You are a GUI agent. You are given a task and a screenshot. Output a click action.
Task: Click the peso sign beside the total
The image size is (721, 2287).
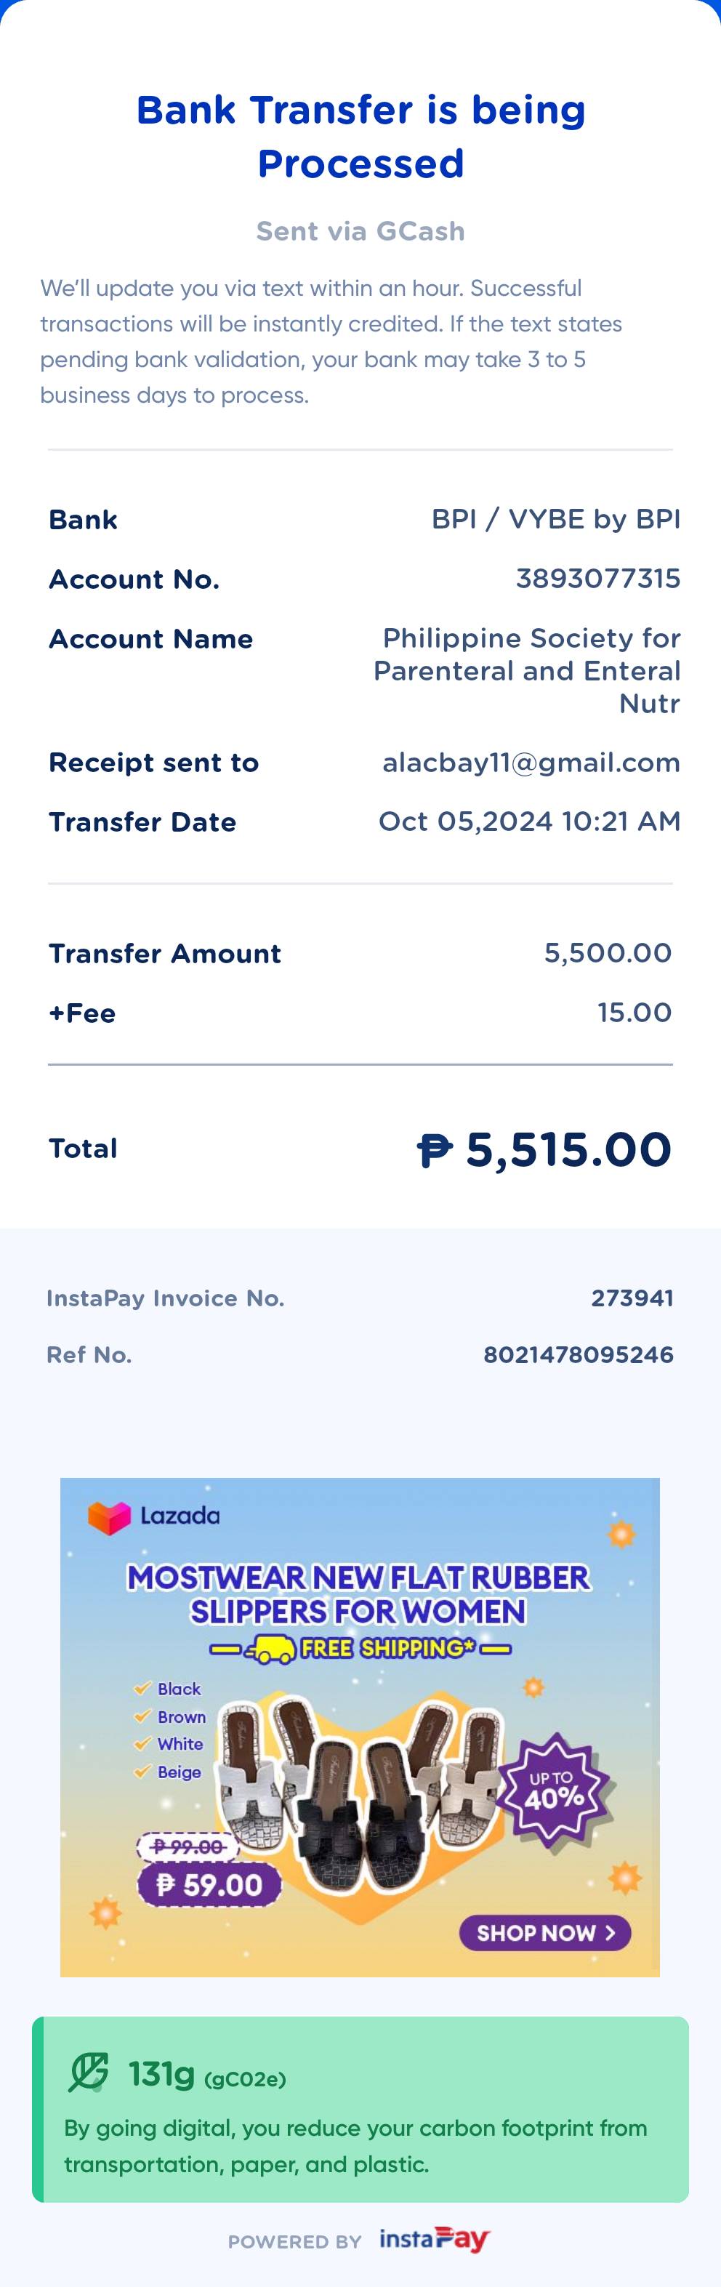pos(434,1151)
